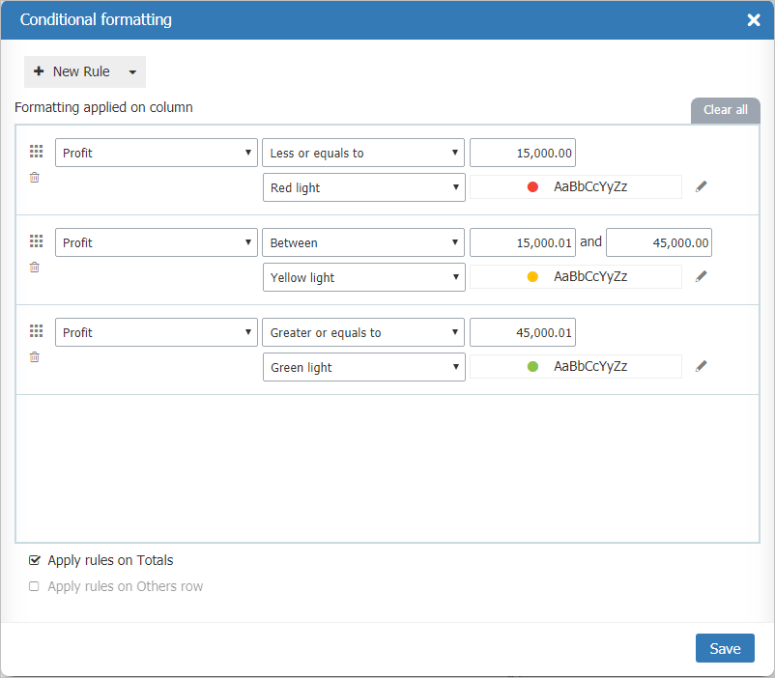Edit the Red light style with pencil icon
Image resolution: width=775 pixels, height=678 pixels.
(x=701, y=186)
